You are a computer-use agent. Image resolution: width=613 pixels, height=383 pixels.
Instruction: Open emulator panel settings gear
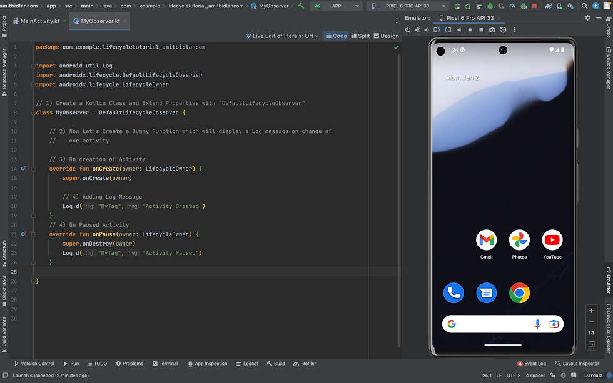(587, 18)
